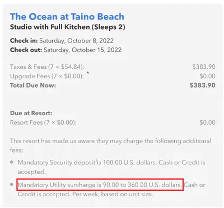Click the additional fees notice paragraph

click(110, 145)
